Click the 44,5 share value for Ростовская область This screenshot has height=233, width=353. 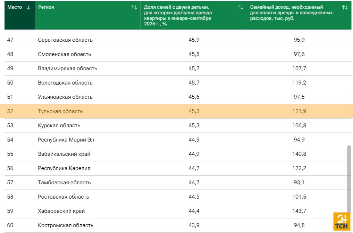[194, 197]
